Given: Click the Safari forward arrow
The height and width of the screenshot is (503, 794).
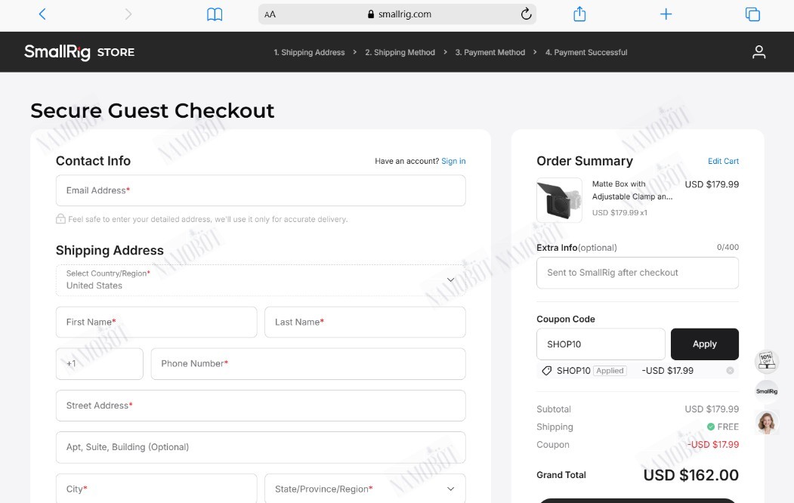Looking at the screenshot, I should pos(128,14).
